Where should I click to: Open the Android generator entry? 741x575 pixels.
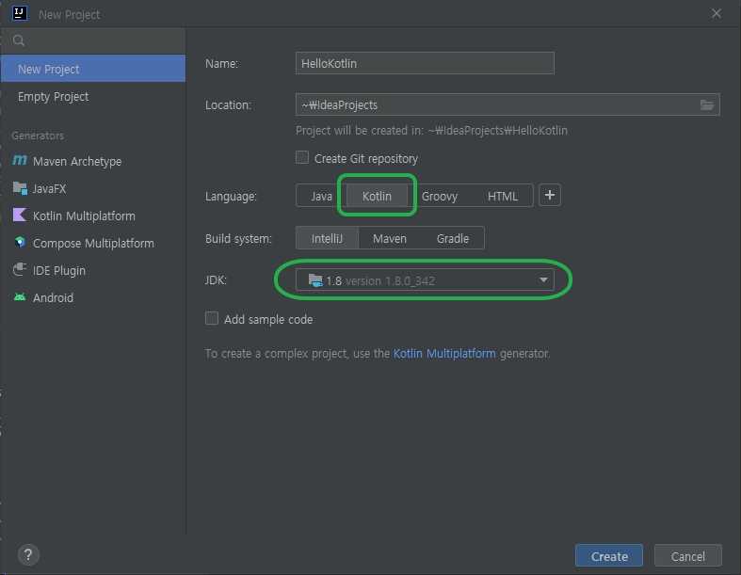[x=93, y=297]
